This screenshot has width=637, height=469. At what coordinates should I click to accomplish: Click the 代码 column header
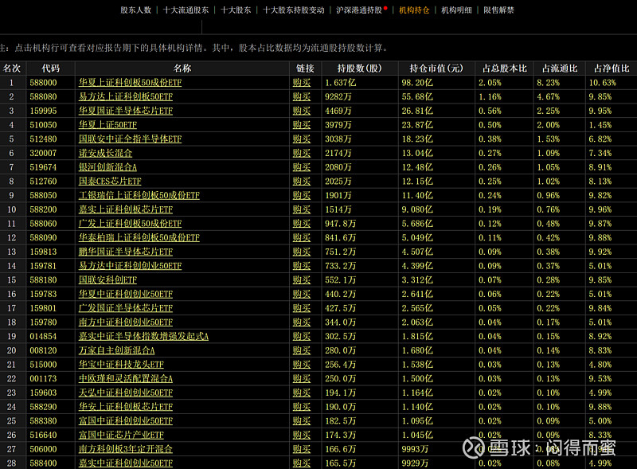tap(51, 68)
